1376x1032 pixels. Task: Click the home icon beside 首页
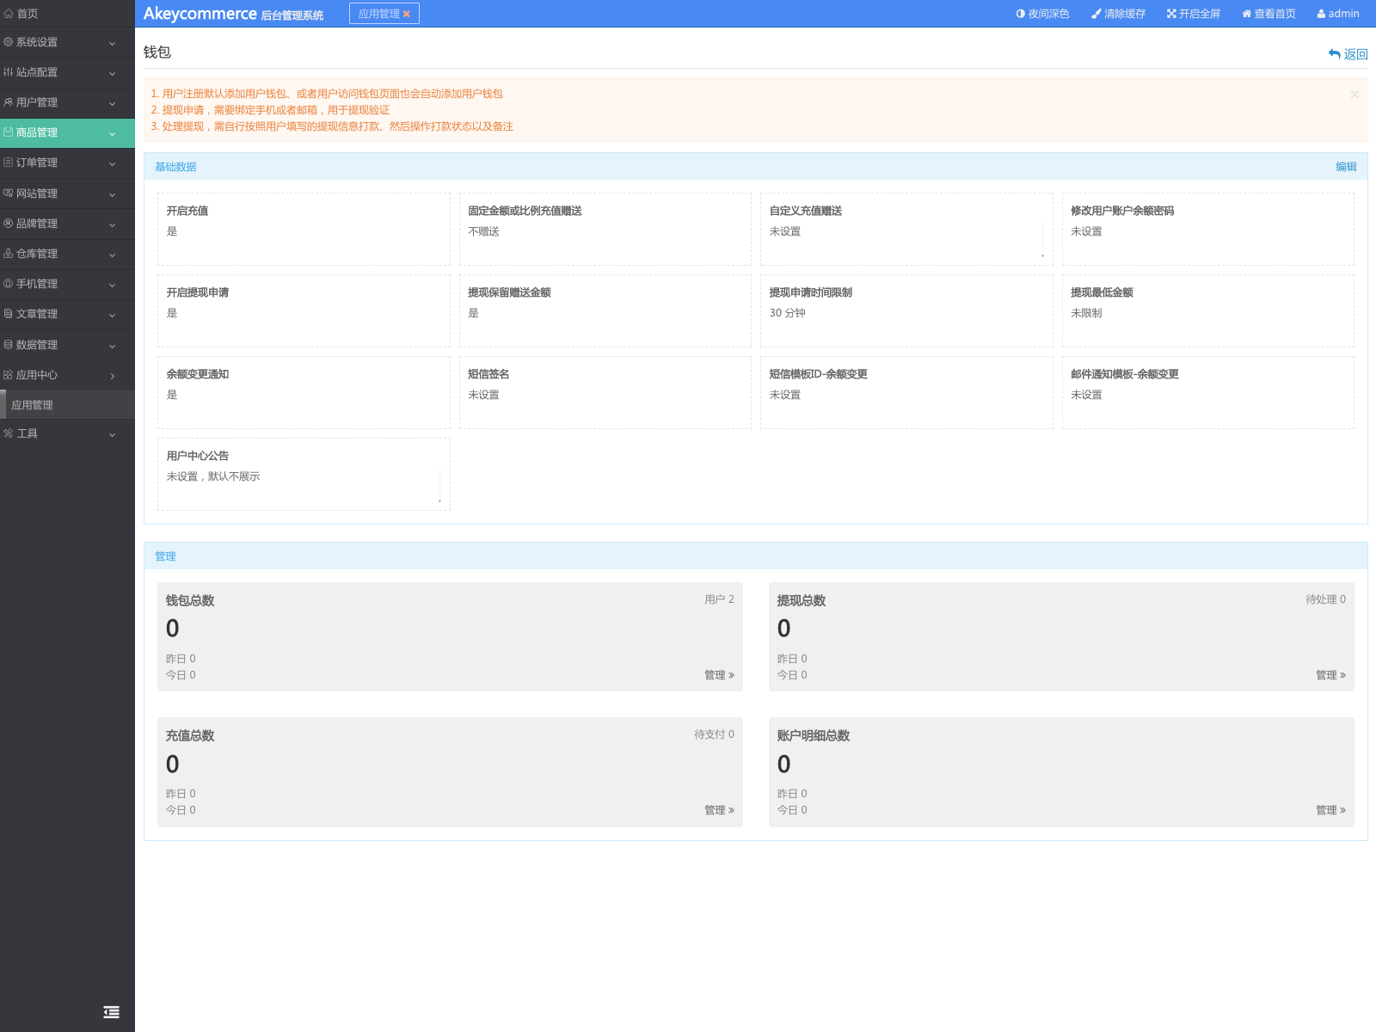9,14
